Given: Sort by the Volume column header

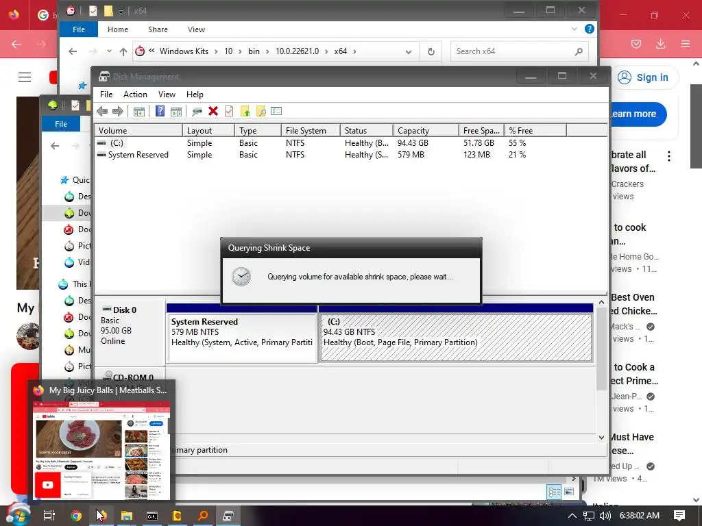Looking at the screenshot, I should click(138, 131).
